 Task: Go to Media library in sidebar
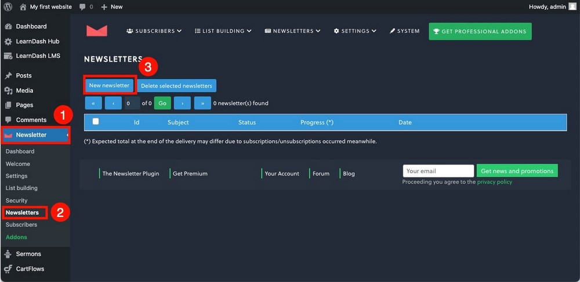point(24,90)
